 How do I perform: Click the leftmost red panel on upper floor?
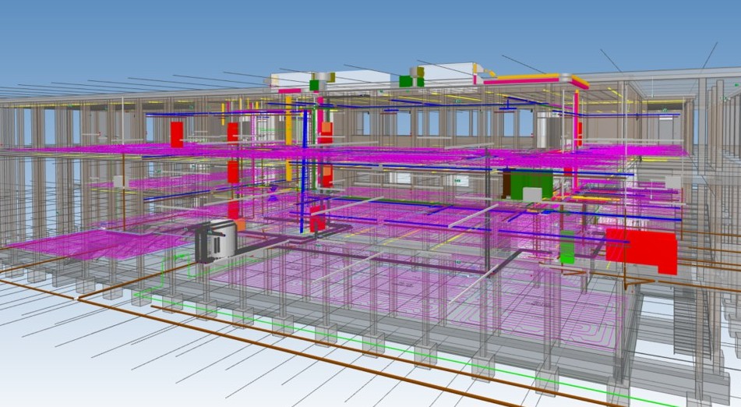point(177,133)
